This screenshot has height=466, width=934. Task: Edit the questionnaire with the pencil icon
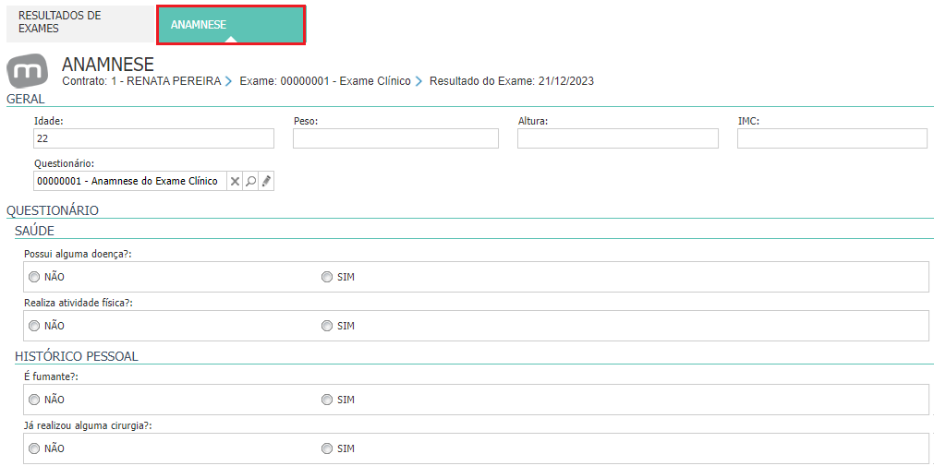[x=266, y=182]
